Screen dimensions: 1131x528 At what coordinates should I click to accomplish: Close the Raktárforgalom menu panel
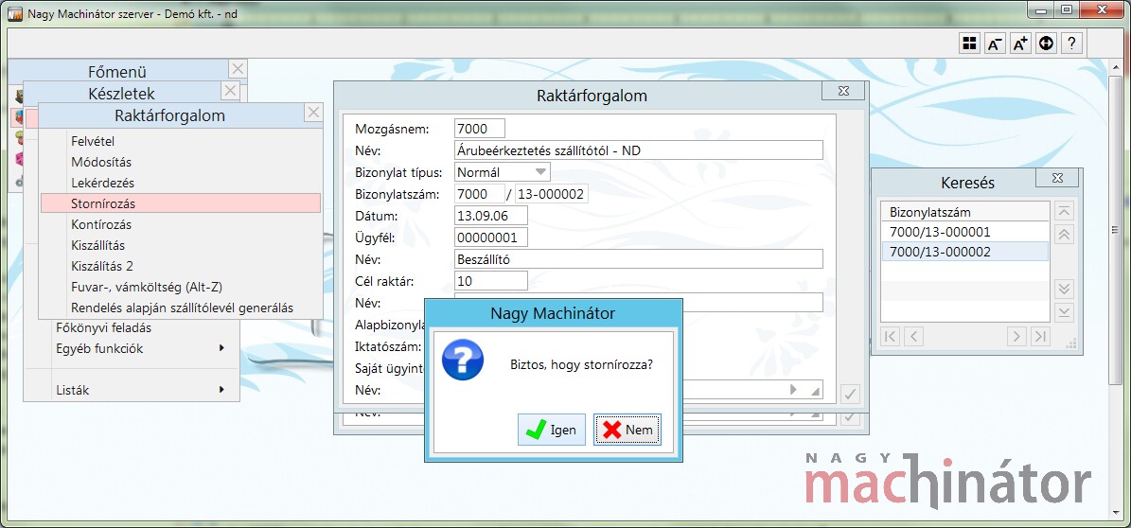click(x=313, y=113)
